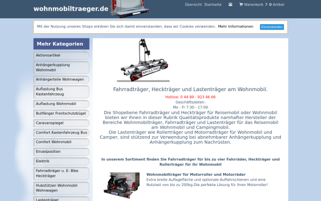The width and height of the screenshot is (321, 201).
Task: Choose Fahrradträger u. E-Bike Heckträger category
Action: pyautogui.click(x=61, y=173)
